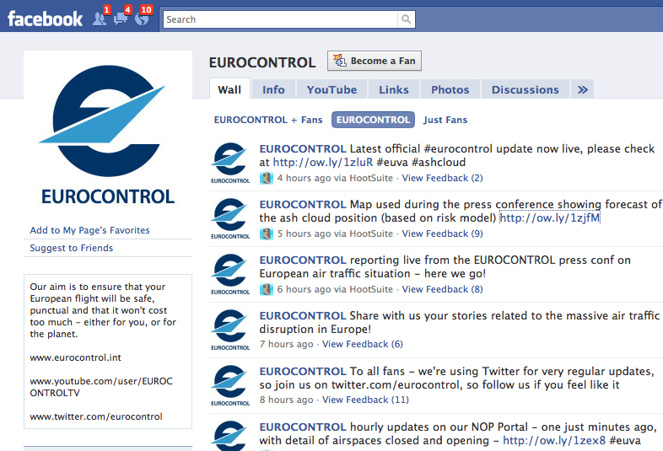663x451 pixels.
Task: Click HootSuite icon on 6 hours ago post
Action: pos(267,289)
